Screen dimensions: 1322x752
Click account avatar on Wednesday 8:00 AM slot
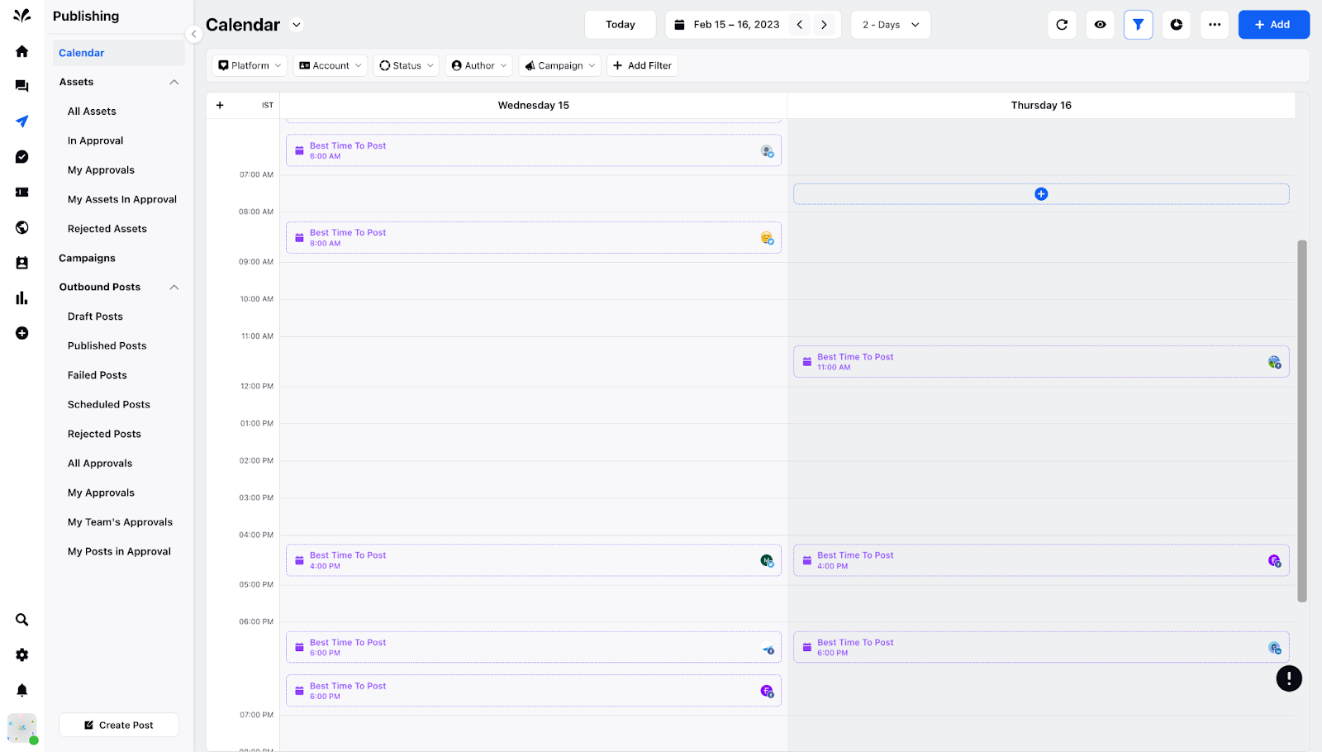point(767,238)
